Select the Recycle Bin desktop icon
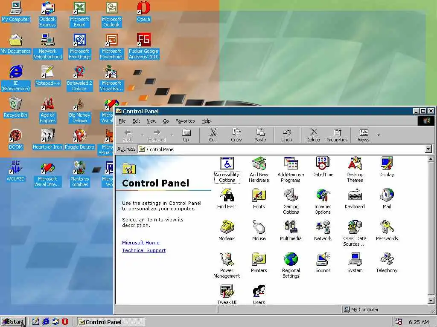The width and height of the screenshot is (437, 327). (x=16, y=108)
